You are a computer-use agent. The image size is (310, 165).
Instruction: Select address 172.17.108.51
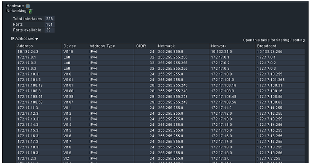[30, 97]
